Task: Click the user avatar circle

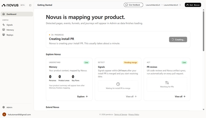Action: point(4,114)
